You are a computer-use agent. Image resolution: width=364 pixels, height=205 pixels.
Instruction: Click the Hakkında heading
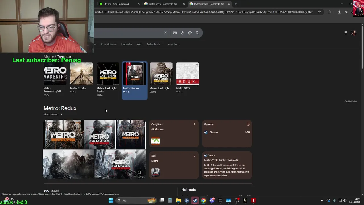tap(189, 190)
